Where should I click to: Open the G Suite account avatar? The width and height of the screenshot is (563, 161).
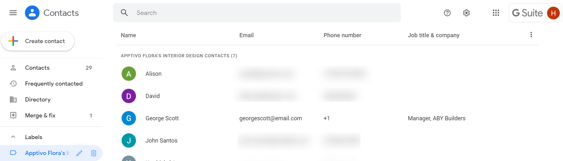click(553, 13)
